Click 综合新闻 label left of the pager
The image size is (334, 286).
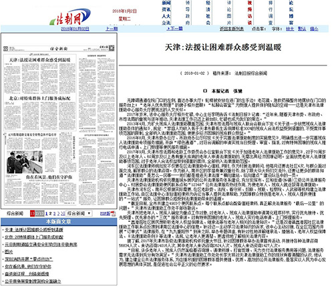point(15,213)
